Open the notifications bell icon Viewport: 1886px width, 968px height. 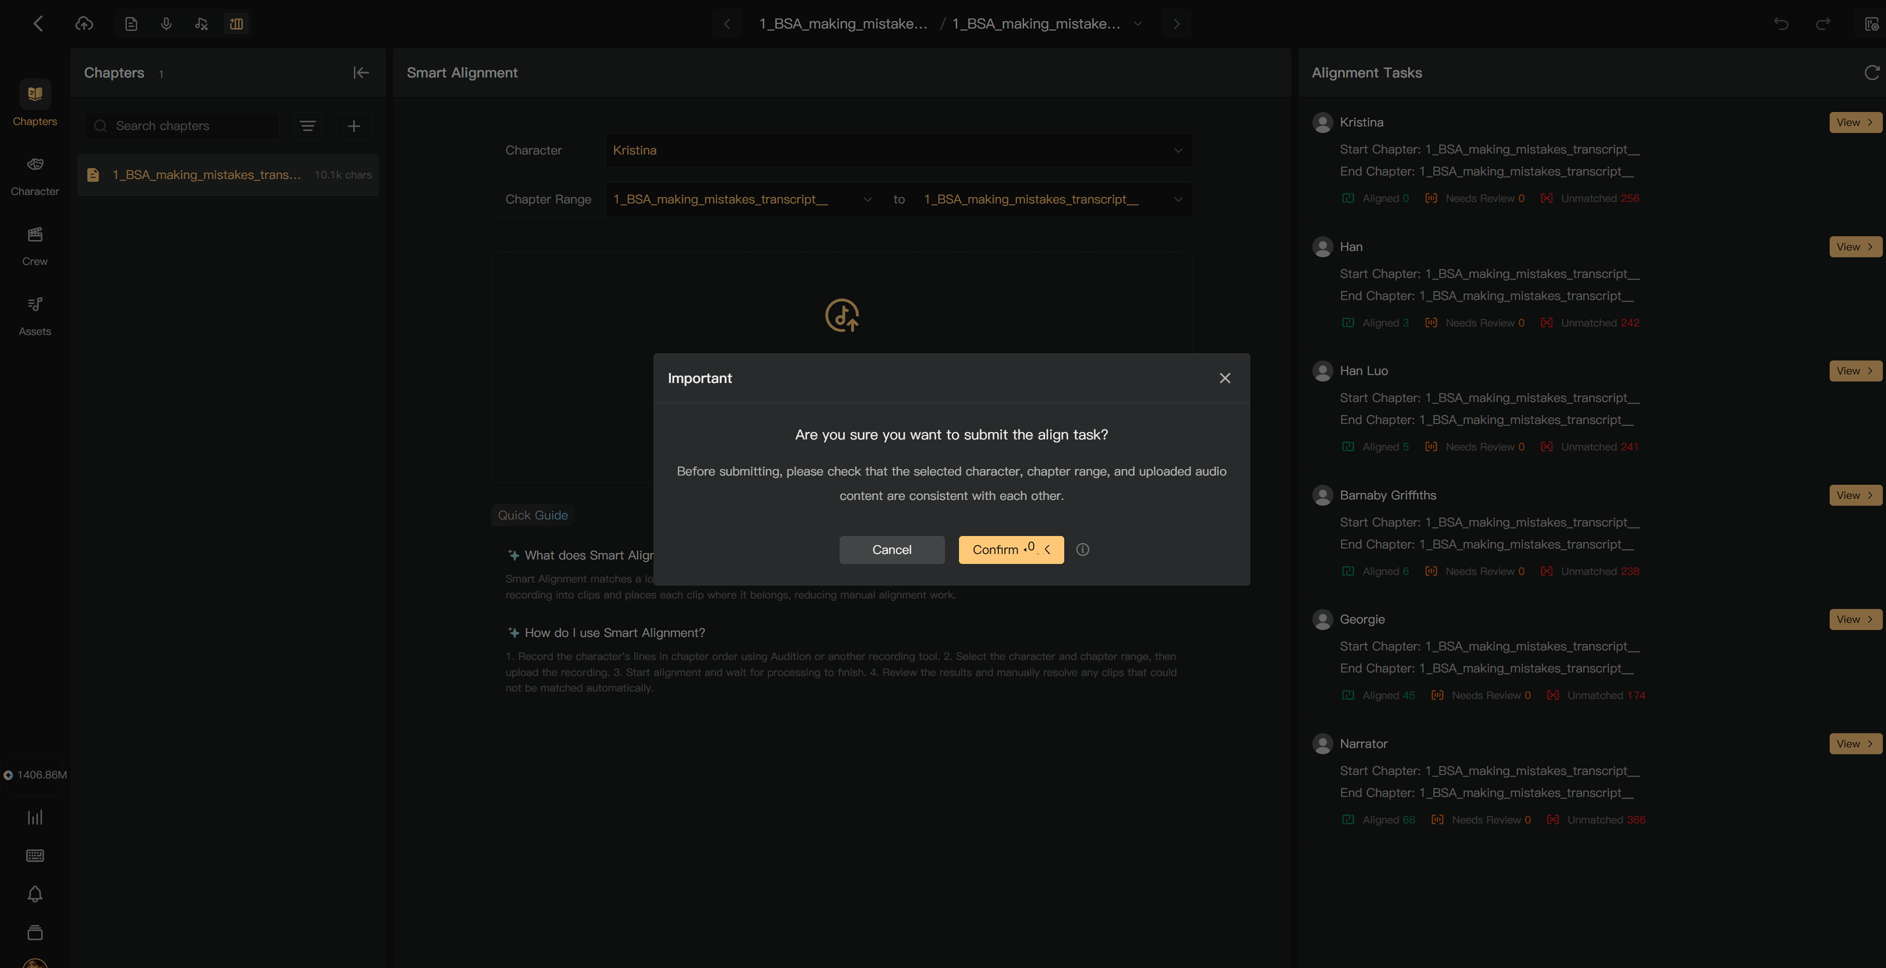(34, 894)
